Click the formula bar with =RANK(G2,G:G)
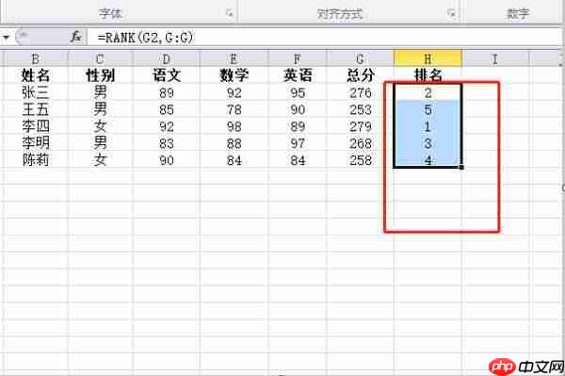 pyautogui.click(x=324, y=37)
